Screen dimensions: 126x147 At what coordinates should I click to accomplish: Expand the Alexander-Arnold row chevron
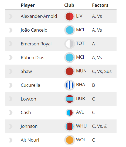pos(11,16)
